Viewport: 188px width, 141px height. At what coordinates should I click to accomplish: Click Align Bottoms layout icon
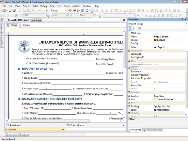[x=125, y=11]
